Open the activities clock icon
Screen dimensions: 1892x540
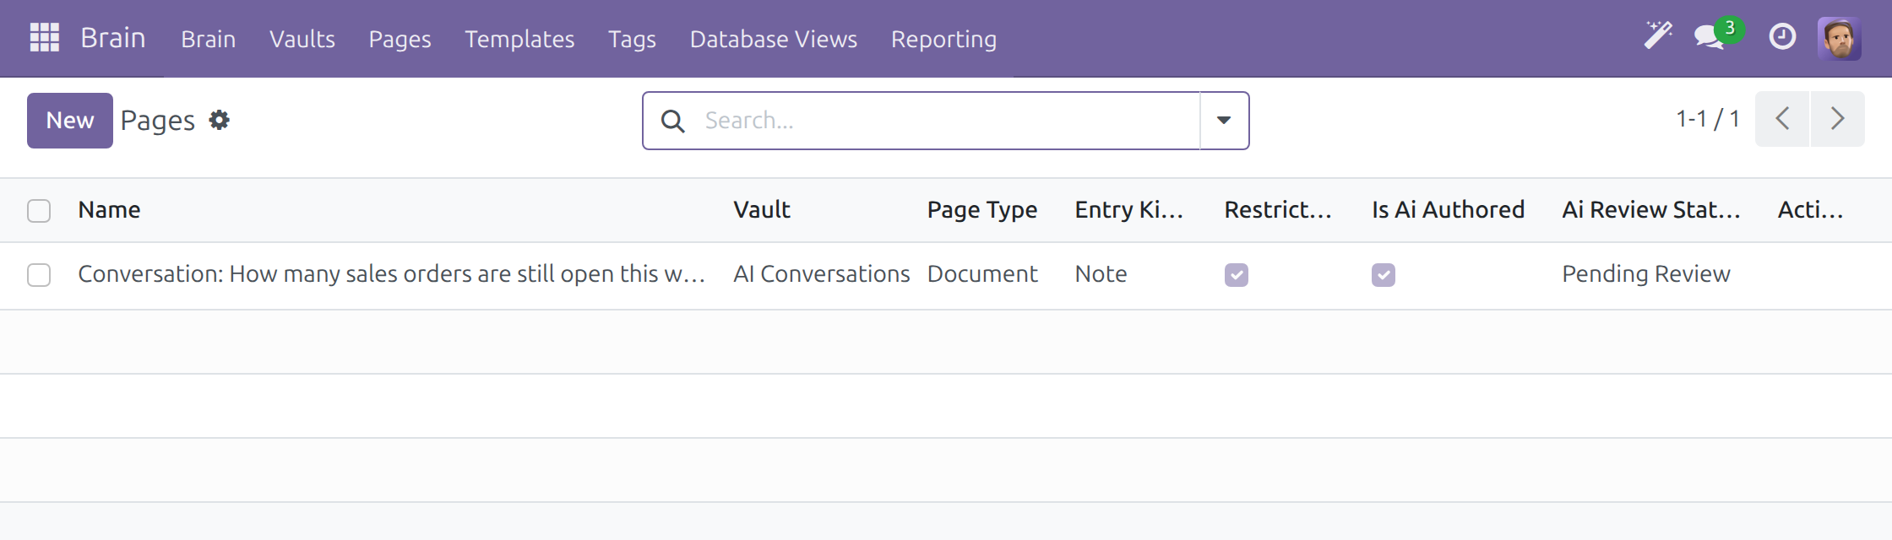tap(1782, 36)
